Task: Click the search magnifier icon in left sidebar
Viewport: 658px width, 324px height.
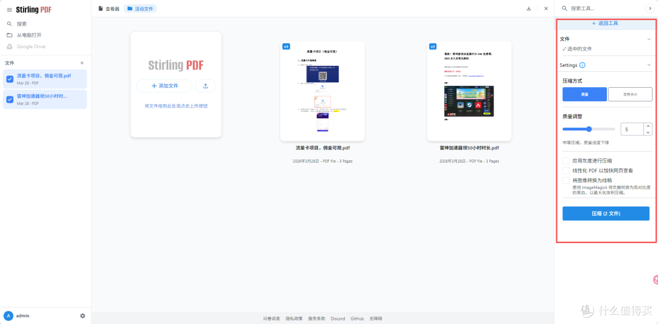Action: tap(9, 24)
